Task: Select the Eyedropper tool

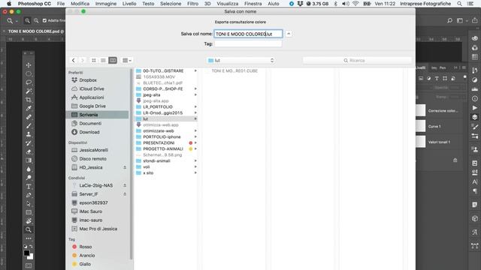Action: click(x=29, y=108)
